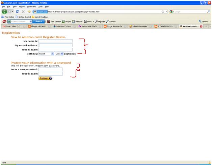Stop loading with the X icon
Screen dimensions: 212x165
click(23, 11)
